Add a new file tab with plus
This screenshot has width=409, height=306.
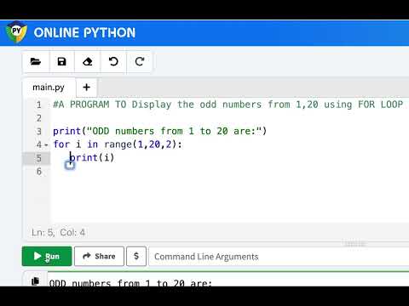[x=87, y=87]
